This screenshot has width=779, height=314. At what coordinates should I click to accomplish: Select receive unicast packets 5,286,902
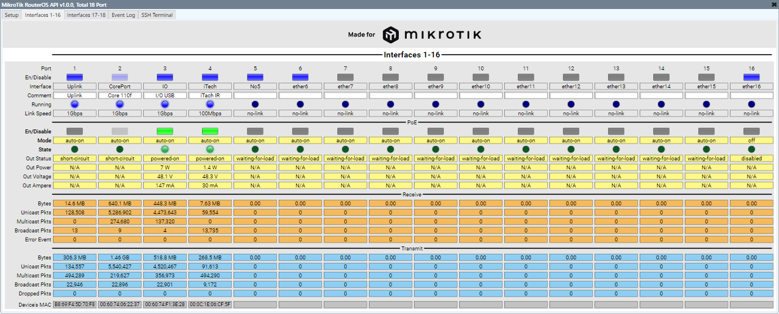(x=120, y=213)
